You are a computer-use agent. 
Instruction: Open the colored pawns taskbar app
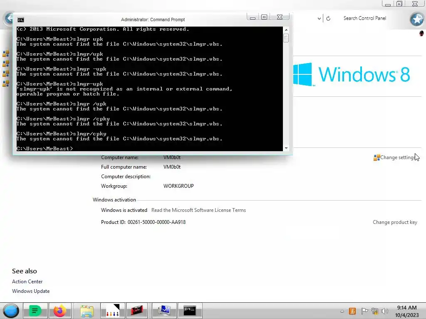(x=112, y=311)
